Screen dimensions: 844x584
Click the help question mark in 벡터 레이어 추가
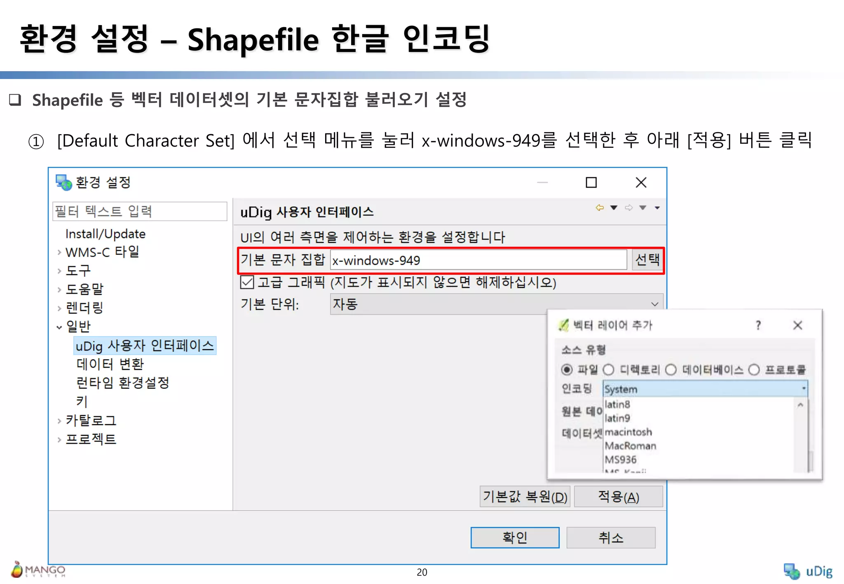pos(758,325)
